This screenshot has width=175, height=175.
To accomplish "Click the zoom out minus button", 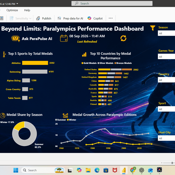I will pos(162,163).
